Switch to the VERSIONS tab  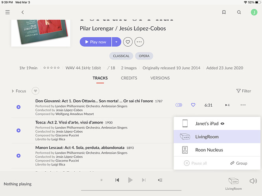pyautogui.click(x=160, y=78)
